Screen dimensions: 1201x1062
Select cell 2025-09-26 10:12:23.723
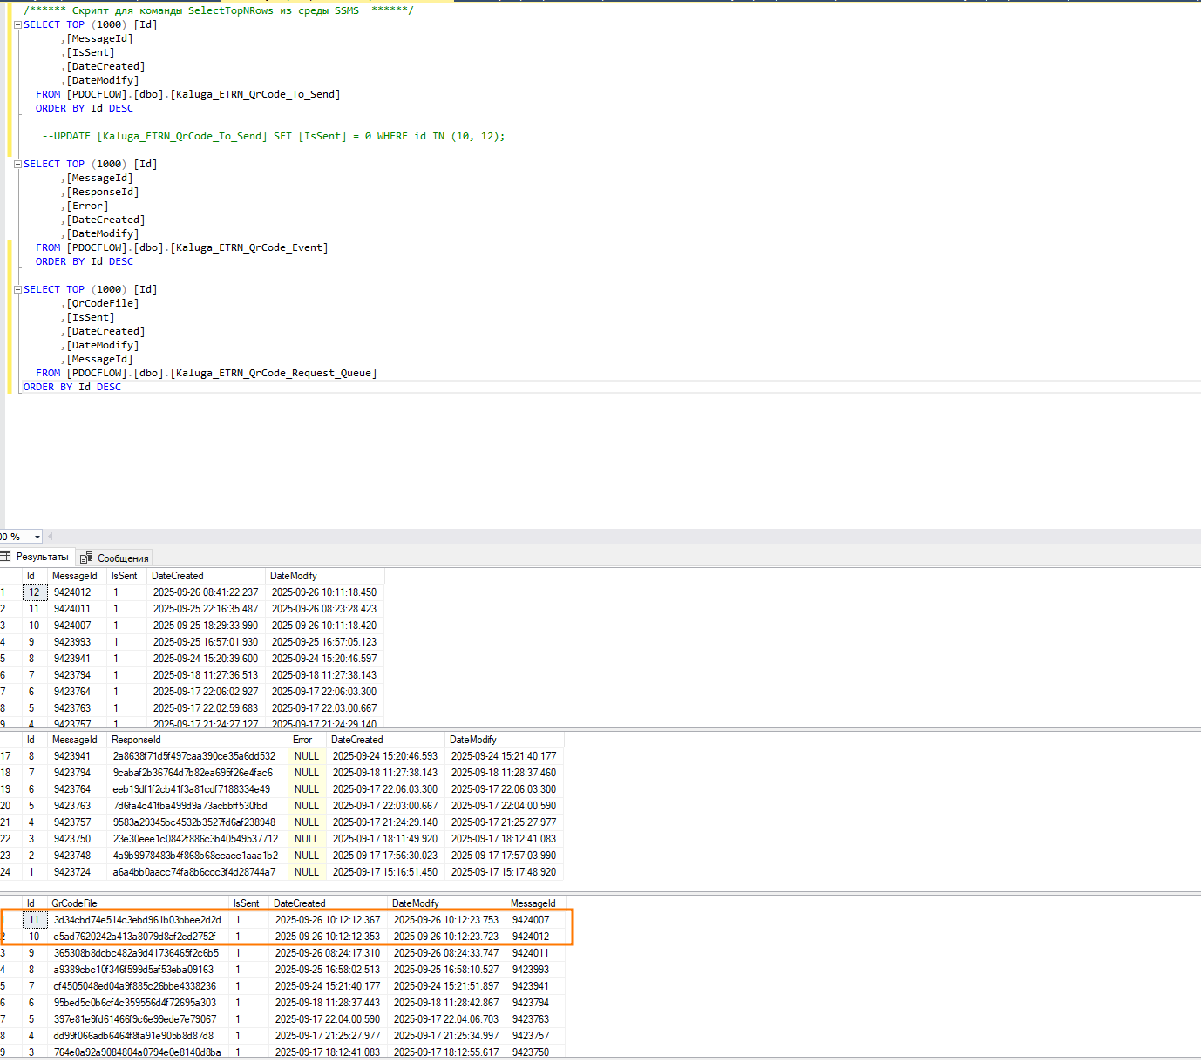pos(446,937)
